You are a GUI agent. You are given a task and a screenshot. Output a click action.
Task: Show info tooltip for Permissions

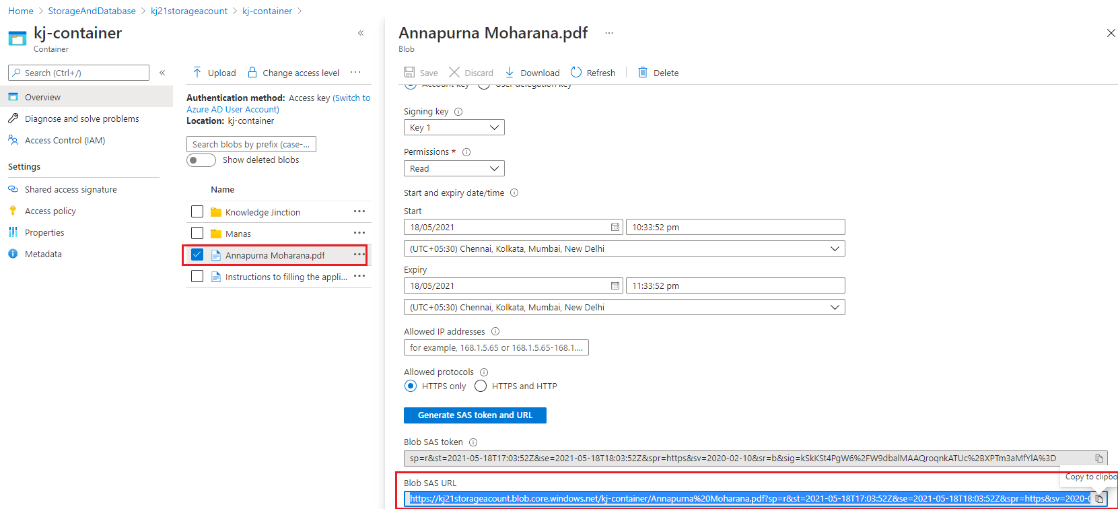[x=466, y=152]
